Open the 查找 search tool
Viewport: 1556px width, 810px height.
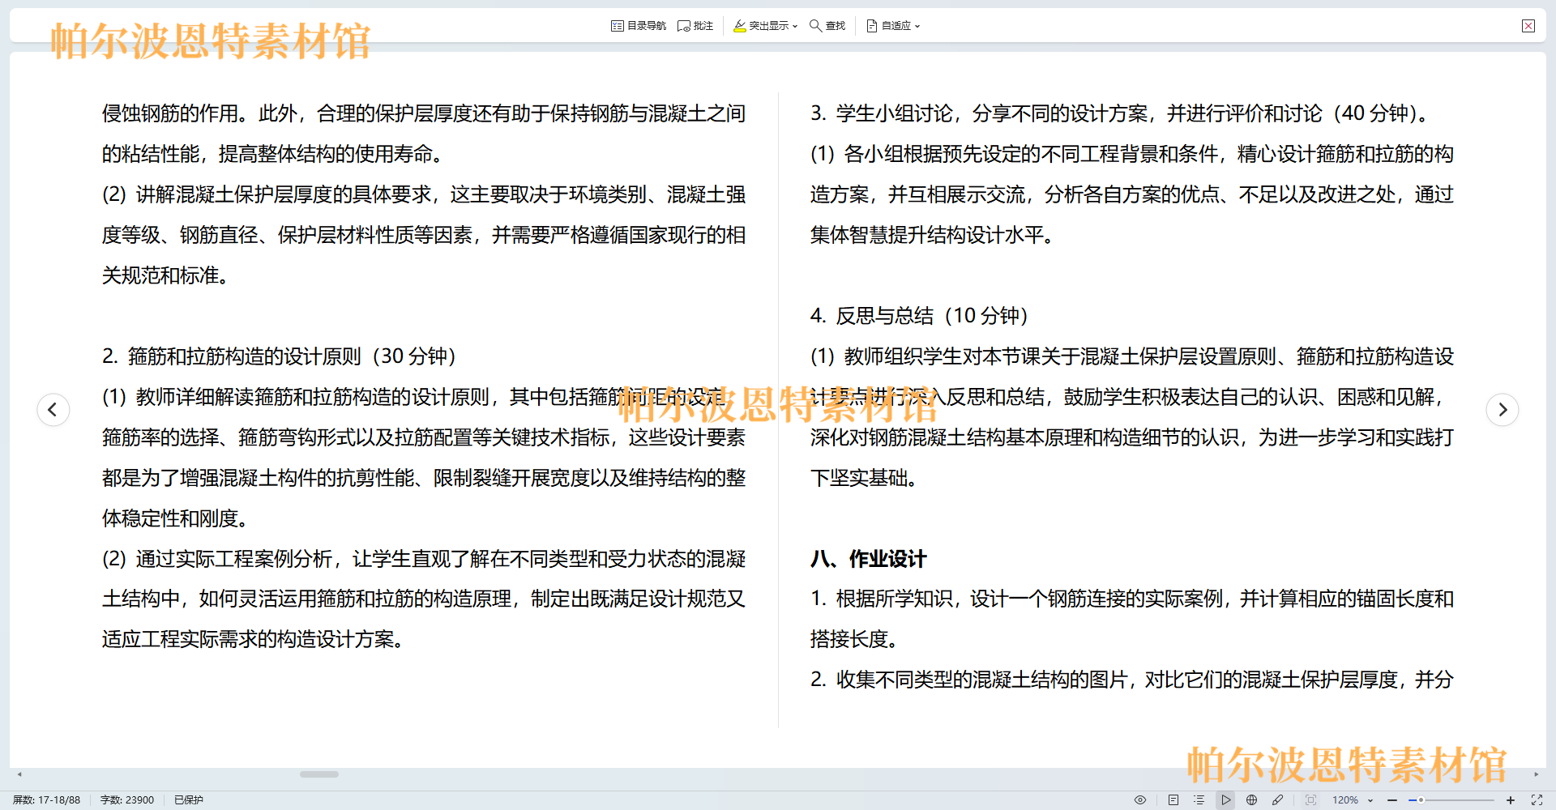(x=827, y=26)
